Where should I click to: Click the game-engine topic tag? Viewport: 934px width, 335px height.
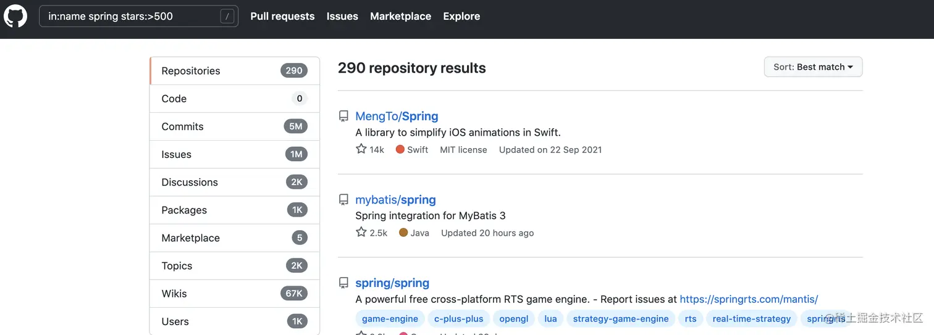coord(390,318)
